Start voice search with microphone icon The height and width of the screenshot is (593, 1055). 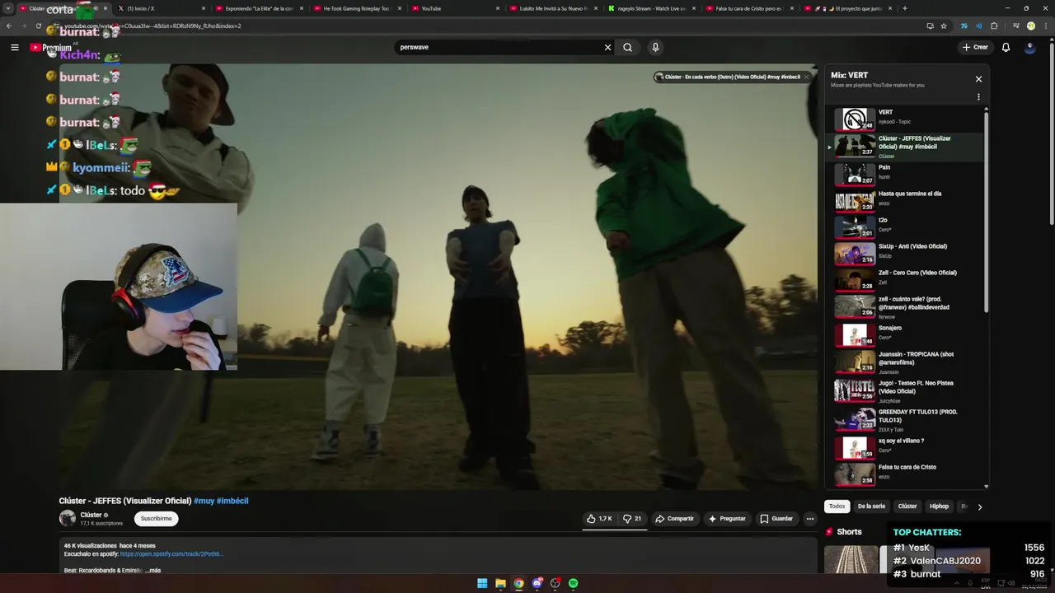(x=655, y=47)
